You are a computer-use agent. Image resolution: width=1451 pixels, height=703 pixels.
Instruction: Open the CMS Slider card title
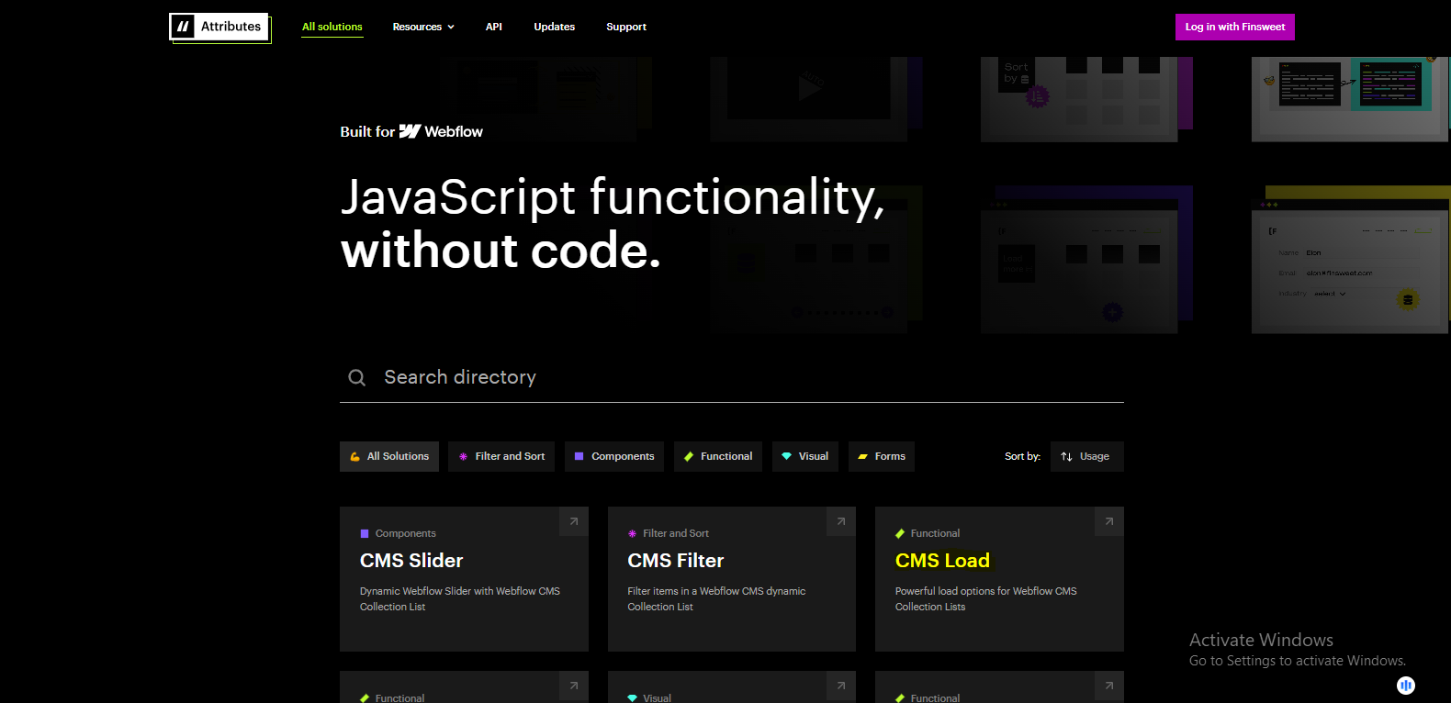[x=411, y=561]
